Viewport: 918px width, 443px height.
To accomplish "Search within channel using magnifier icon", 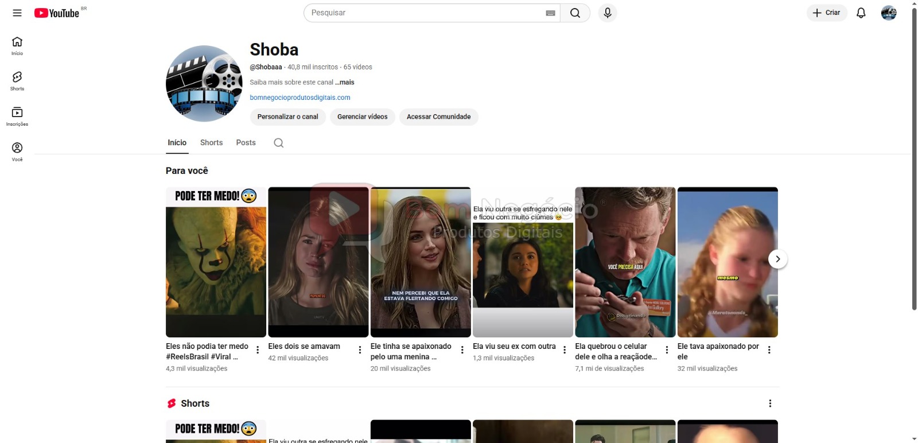I will [278, 143].
